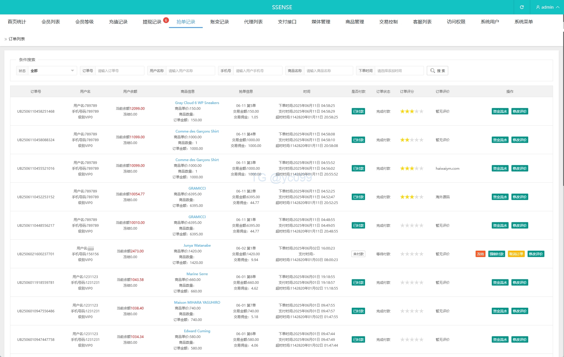This screenshot has height=357, width=564.
Task: Open the 交易控制 tab
Action: [388, 22]
